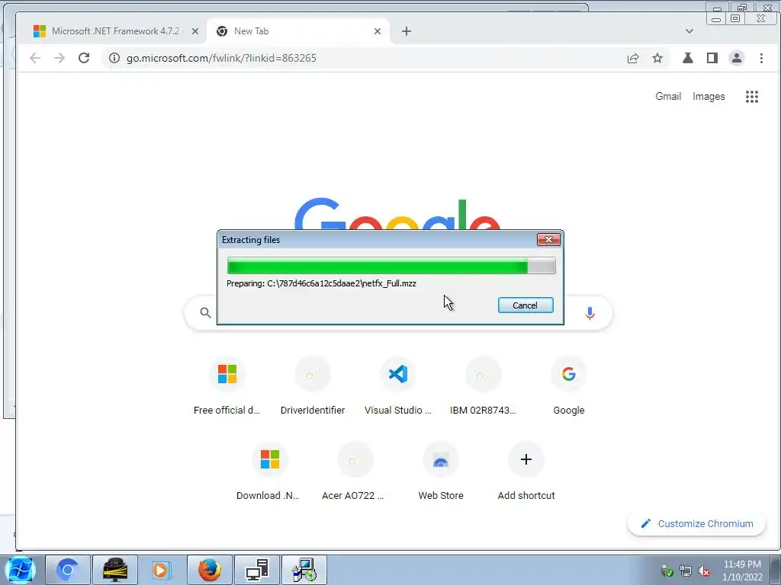Open Acer AO722 shortcut
Viewport: 781px width, 585px height.
(355, 471)
